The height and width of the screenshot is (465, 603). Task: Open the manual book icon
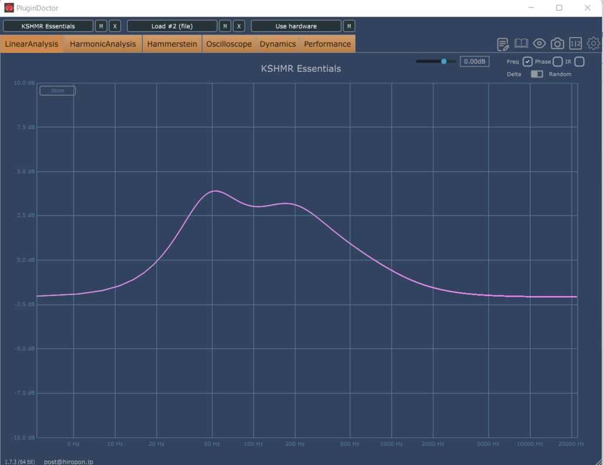click(521, 44)
